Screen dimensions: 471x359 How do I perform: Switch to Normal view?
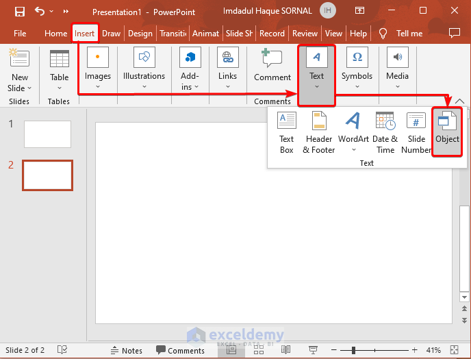[x=231, y=349]
